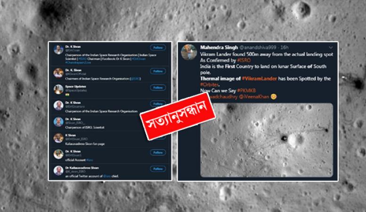This screenshot has height=212, width=366.
Task: Click the smiling emoji ending the tweet
Action: (274, 97)
